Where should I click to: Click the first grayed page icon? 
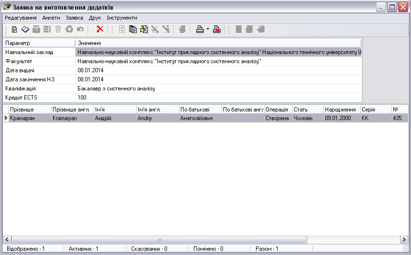pos(239,29)
